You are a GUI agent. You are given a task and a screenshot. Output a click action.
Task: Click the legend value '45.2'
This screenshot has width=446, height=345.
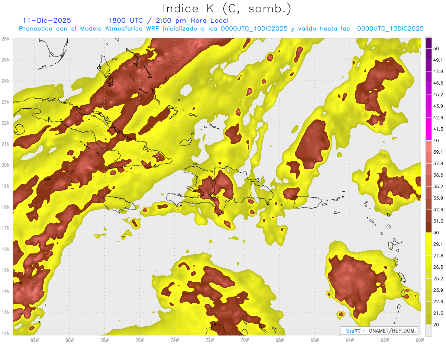(x=438, y=95)
